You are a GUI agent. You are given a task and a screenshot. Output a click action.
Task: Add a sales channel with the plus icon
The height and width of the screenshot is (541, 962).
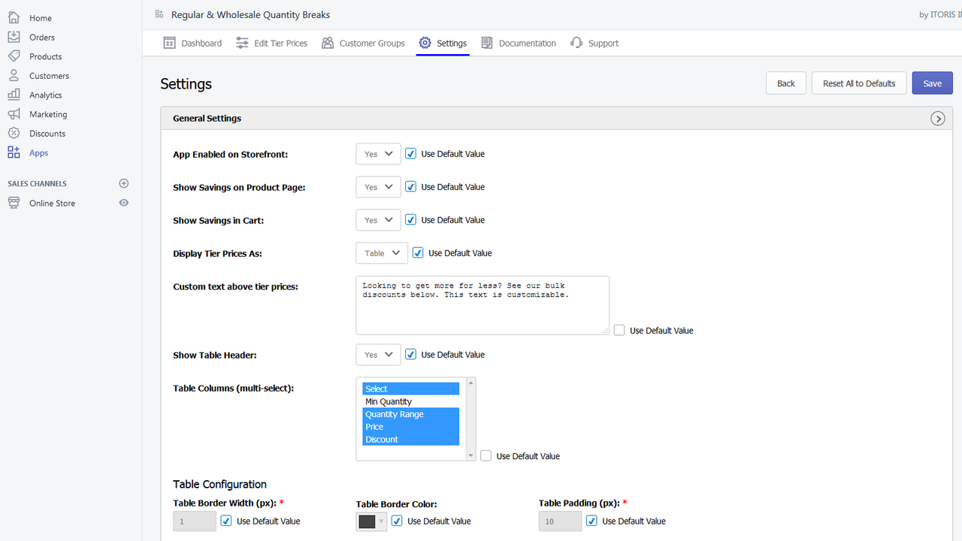coord(124,183)
